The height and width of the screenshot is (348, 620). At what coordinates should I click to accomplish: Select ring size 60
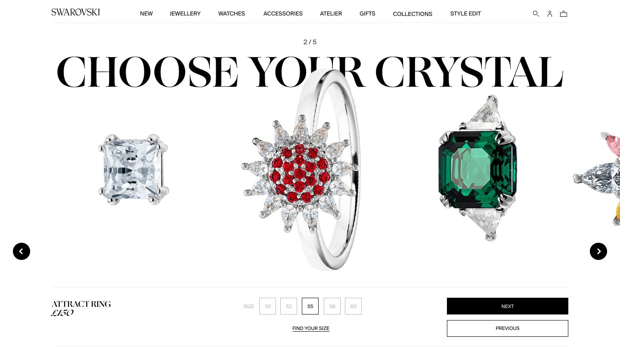coord(353,306)
